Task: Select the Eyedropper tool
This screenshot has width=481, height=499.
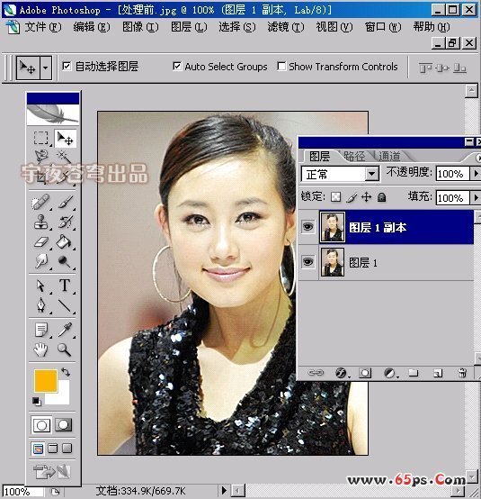Action: point(65,330)
